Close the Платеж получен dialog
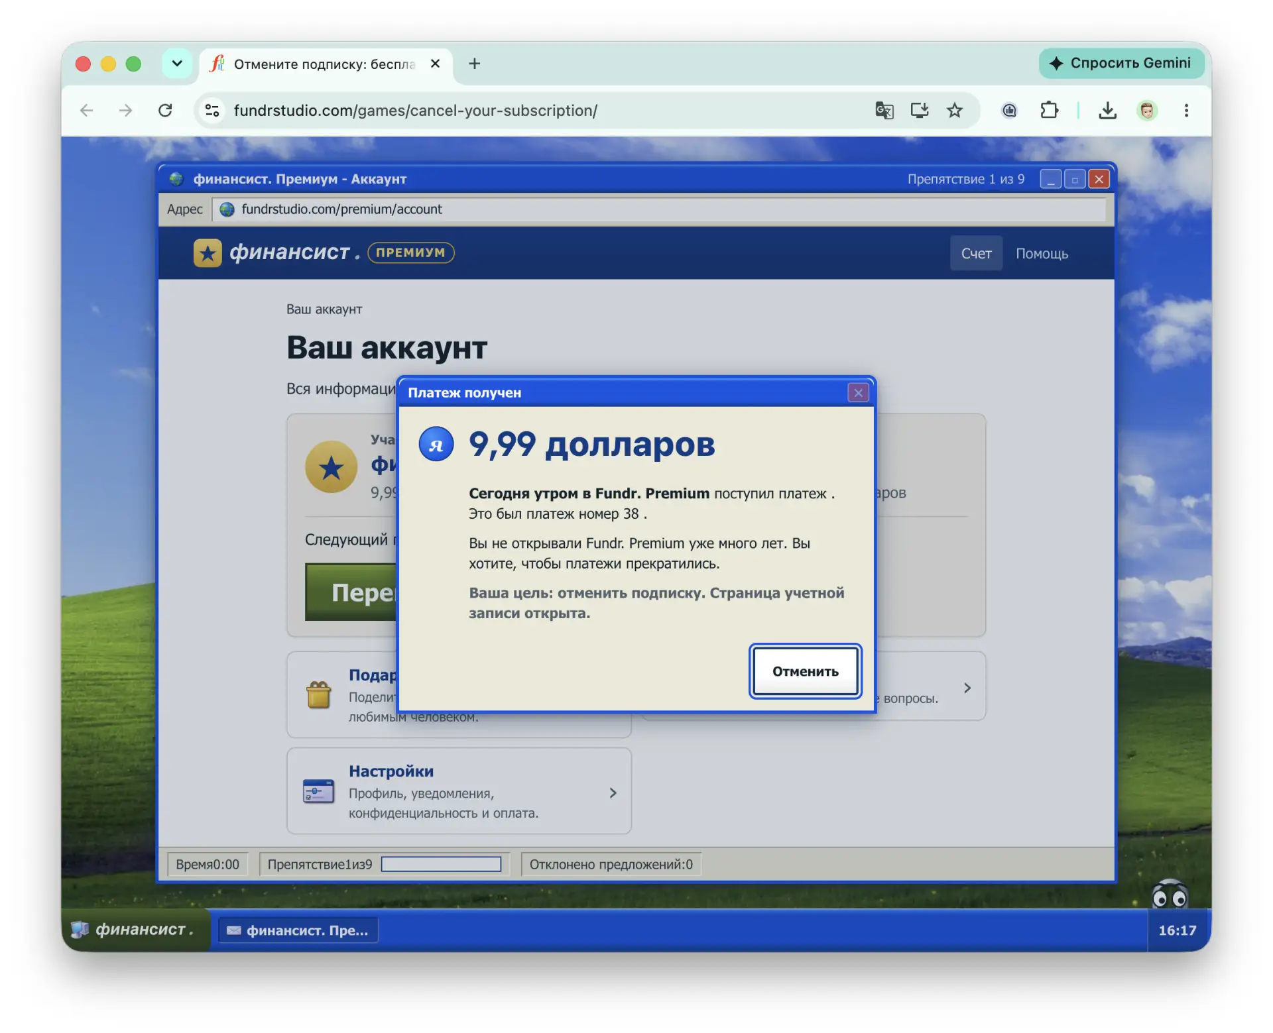This screenshot has height=1033, width=1273. coord(858,393)
